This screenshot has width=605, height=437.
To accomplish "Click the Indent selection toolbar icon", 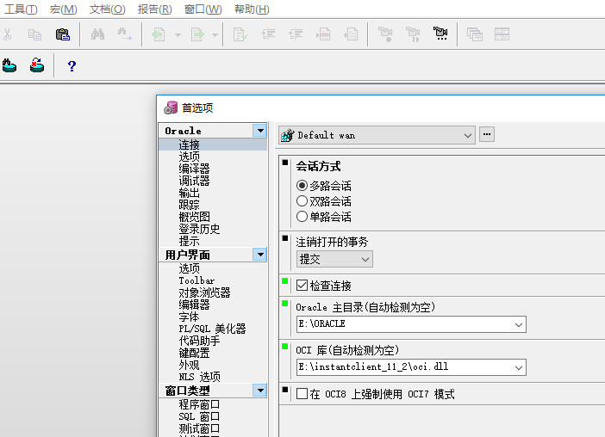I will click(268, 34).
